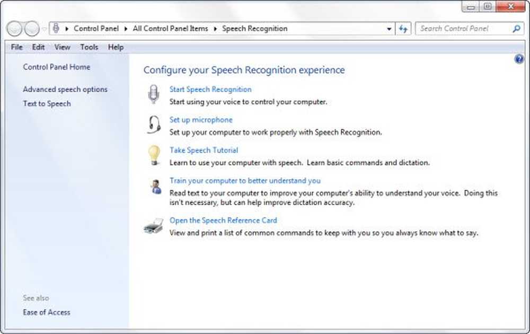Click the search magnifier icon in Search box
The image size is (530, 334).
[516, 29]
